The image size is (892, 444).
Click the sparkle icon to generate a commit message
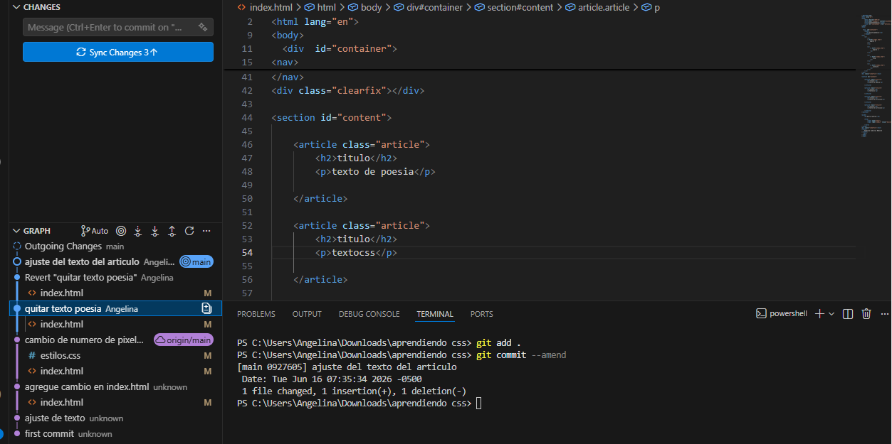pyautogui.click(x=203, y=27)
